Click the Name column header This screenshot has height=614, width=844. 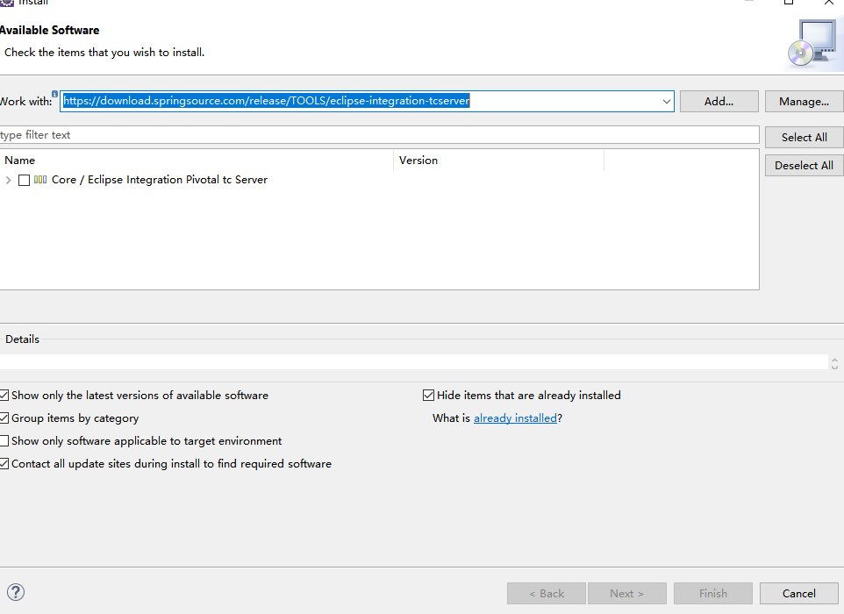click(x=197, y=161)
